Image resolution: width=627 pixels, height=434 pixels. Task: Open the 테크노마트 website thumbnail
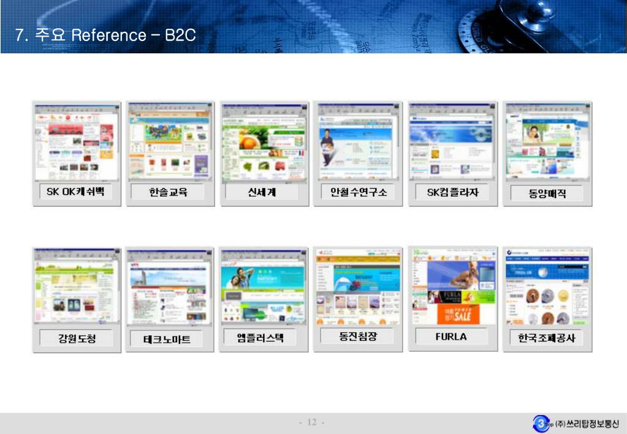click(170, 287)
